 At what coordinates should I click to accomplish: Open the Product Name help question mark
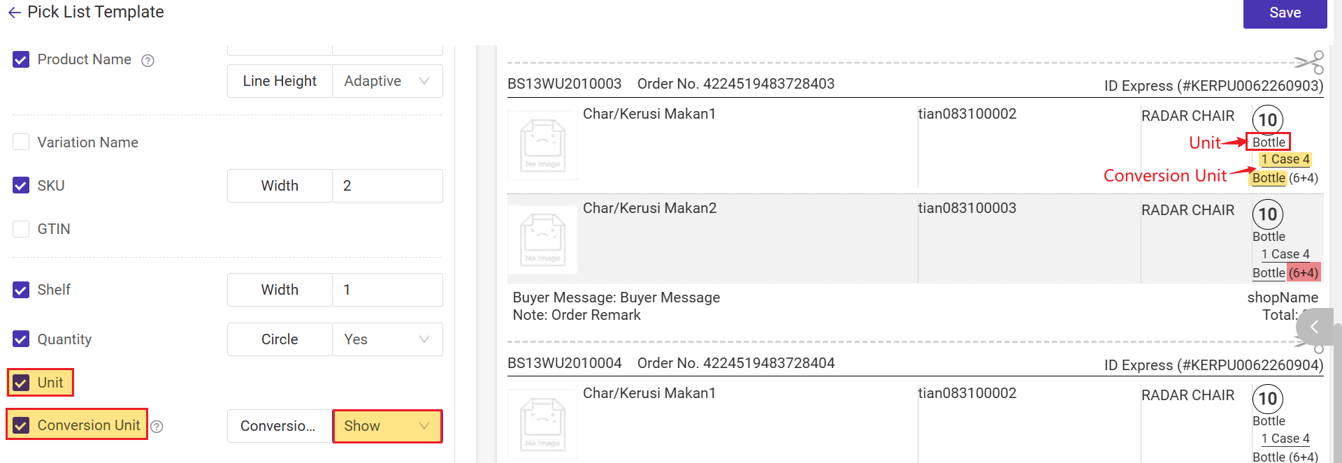click(x=147, y=61)
